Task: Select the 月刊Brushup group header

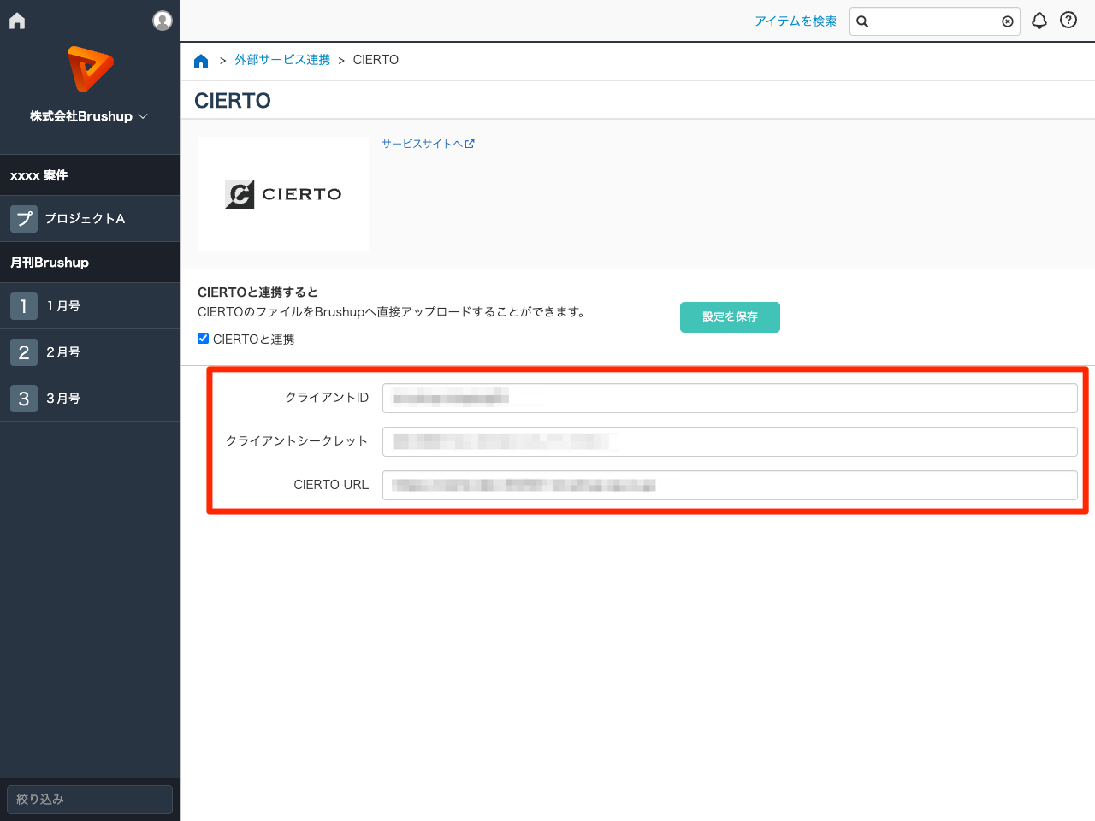Action: click(x=90, y=263)
